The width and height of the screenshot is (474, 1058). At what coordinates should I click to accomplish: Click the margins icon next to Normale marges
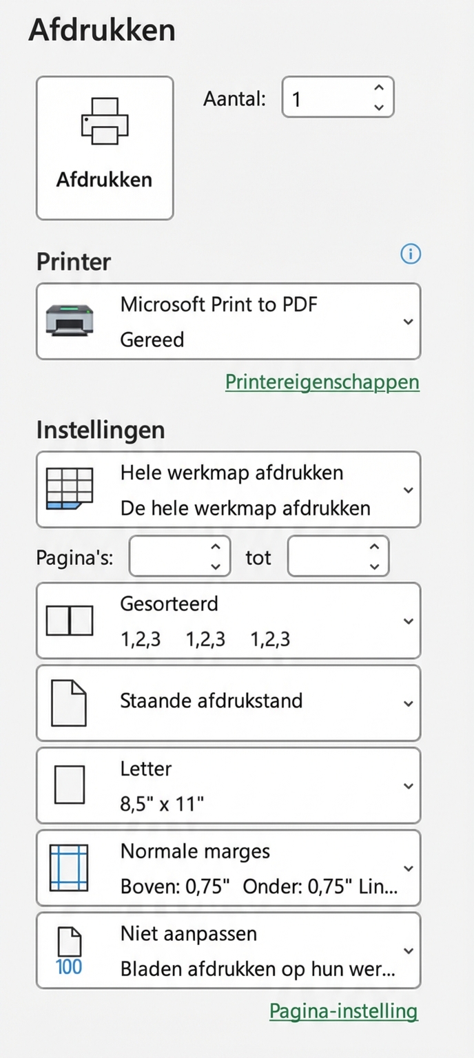tap(69, 867)
